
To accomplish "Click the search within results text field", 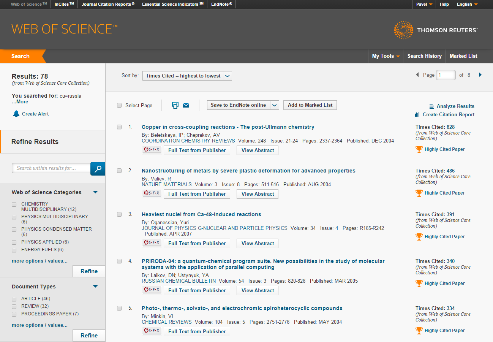I will tap(51, 168).
